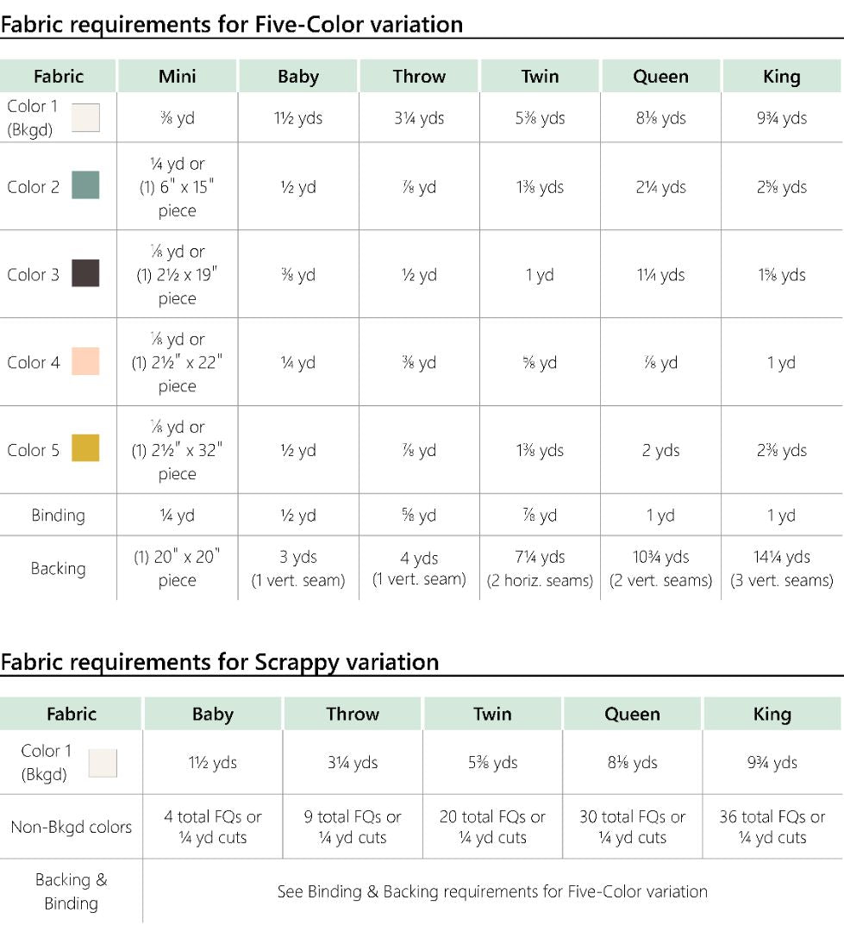Viewport: 844px width, 931px height.
Task: Click the Throw header in Five-Color table
Action: click(419, 76)
